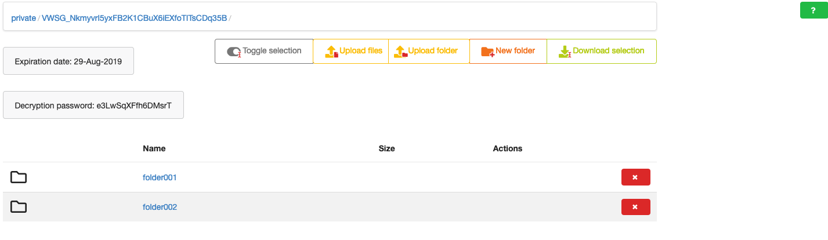Screen dimensions: 828x240
Task: Delete folder002 with its red X button
Action: point(635,207)
